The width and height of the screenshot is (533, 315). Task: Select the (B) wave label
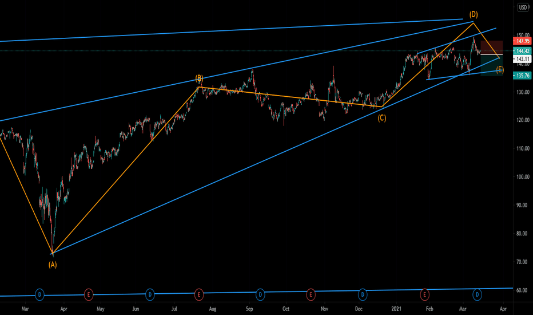(199, 78)
